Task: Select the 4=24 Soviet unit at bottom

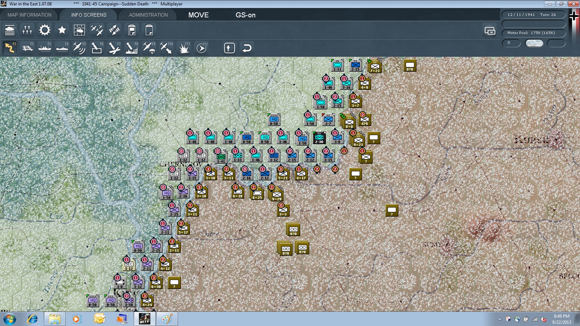Action: coord(147,300)
